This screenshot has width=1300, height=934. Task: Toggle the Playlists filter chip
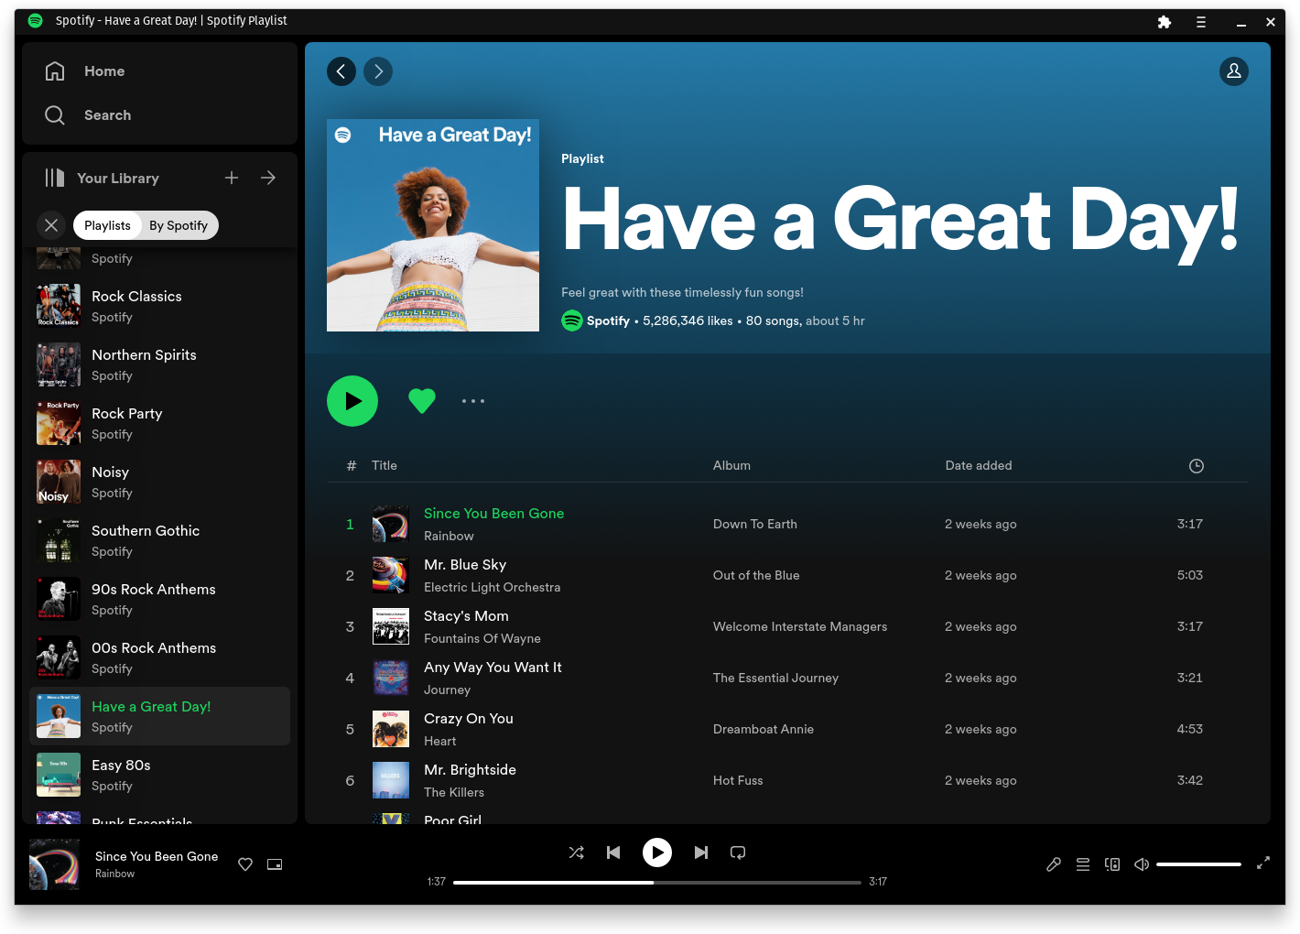107,225
